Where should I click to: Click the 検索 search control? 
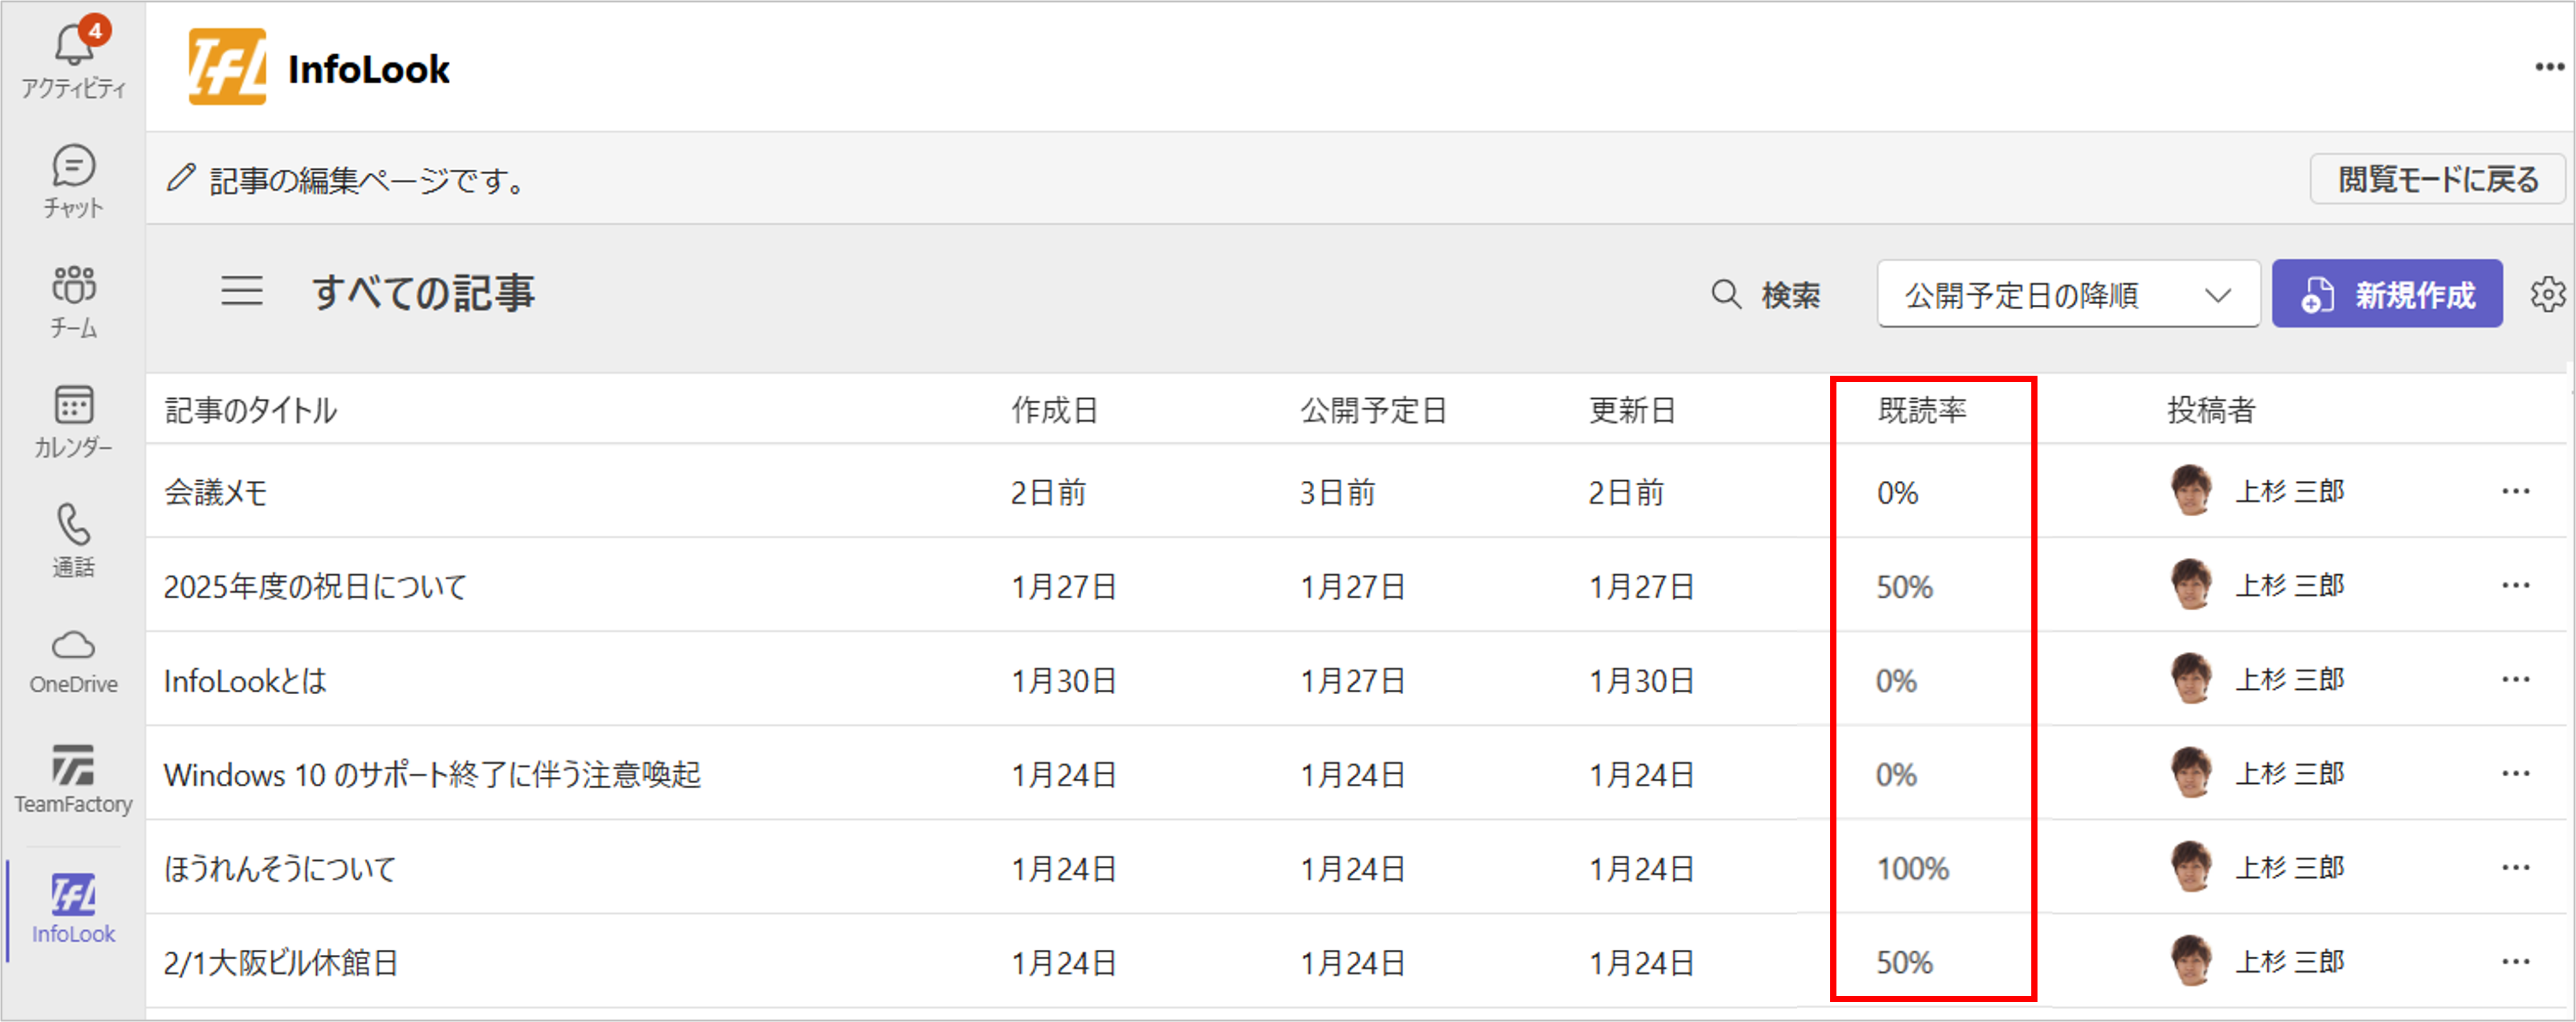click(x=1766, y=295)
